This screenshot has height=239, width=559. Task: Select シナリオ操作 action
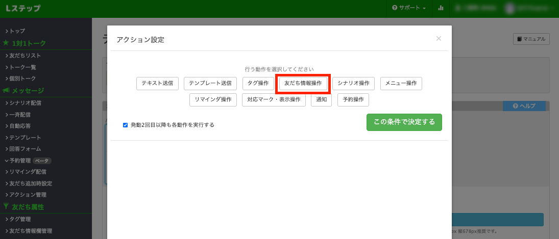pos(353,83)
